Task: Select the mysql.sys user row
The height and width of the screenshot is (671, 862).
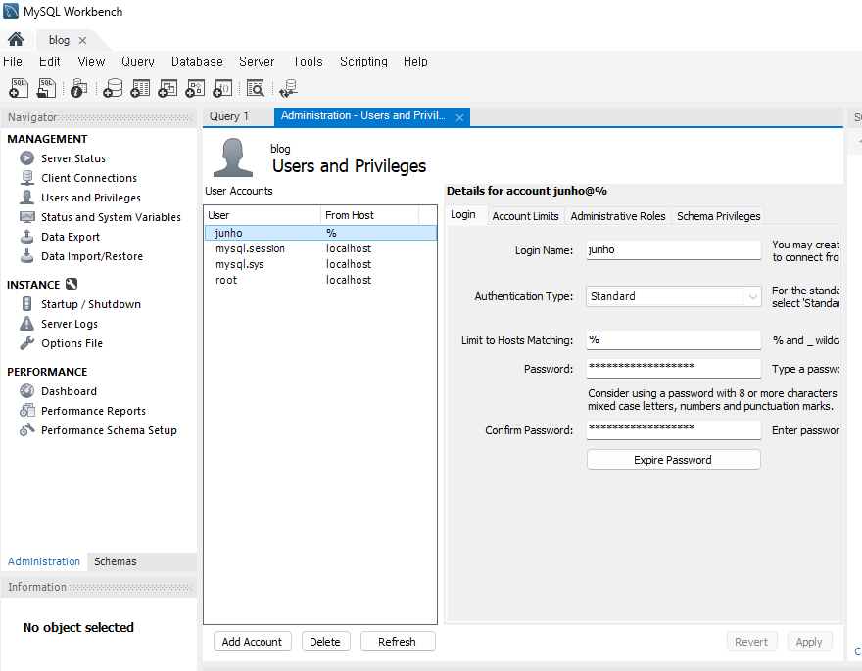Action: pos(320,264)
